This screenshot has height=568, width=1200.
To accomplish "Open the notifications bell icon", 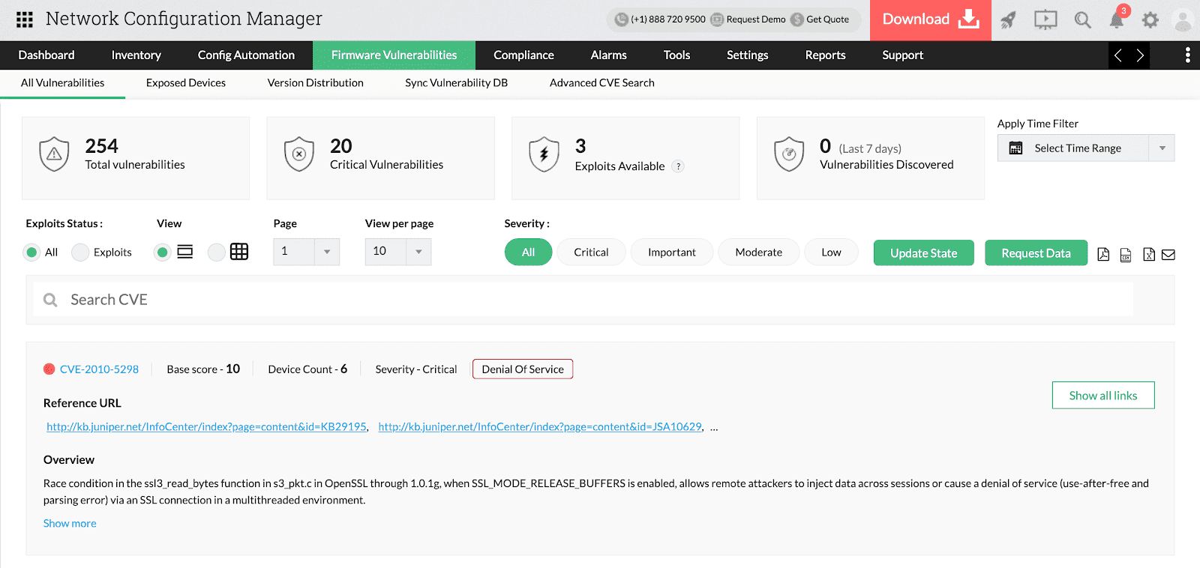I will point(1117,20).
